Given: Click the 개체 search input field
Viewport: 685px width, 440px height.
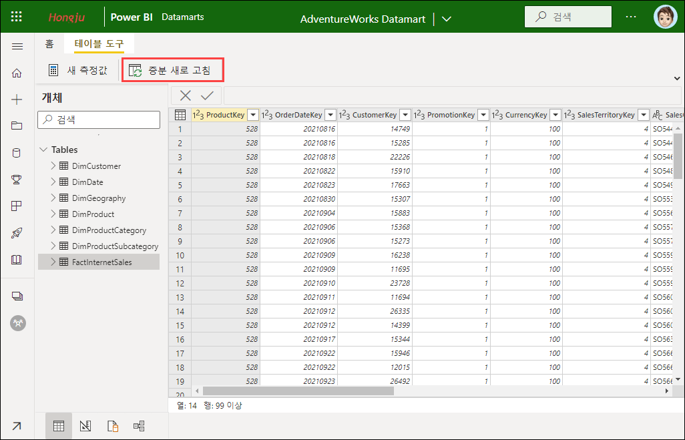Looking at the screenshot, I should [99, 120].
